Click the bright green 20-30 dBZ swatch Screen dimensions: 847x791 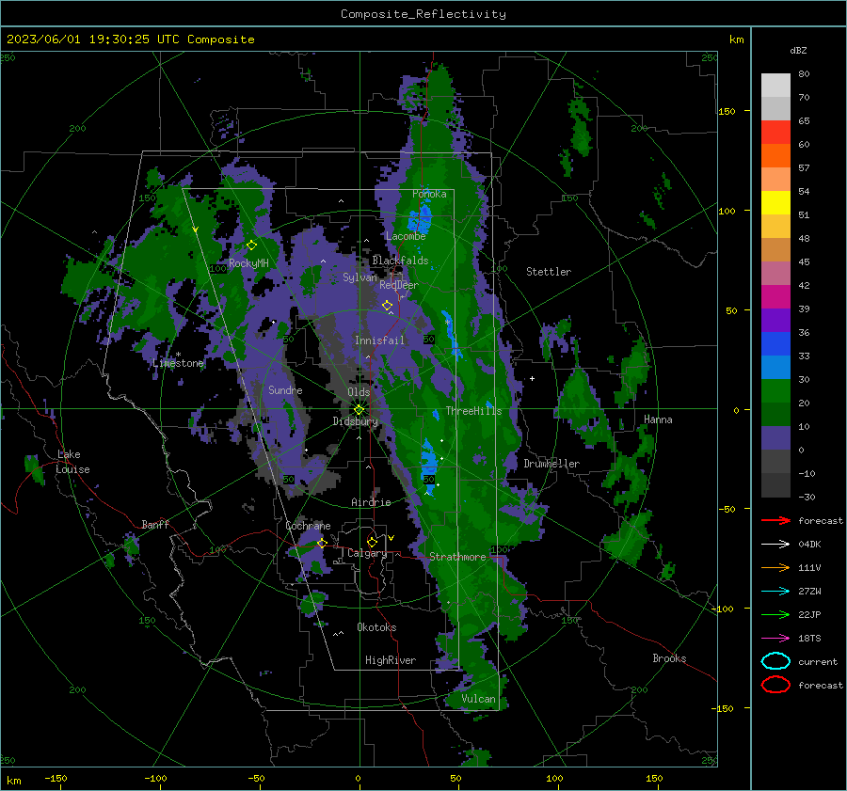point(775,391)
